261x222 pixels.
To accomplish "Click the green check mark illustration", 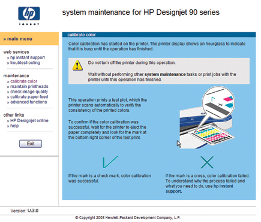I will [x=110, y=162].
